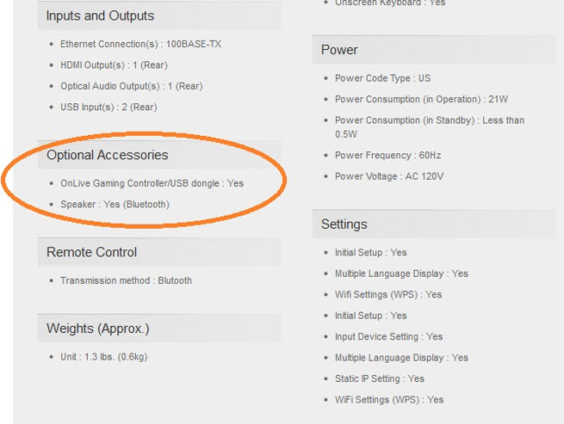Select the HDMI Output(s) spec line

point(114,65)
